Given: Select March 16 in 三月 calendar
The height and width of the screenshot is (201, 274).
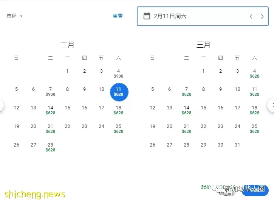Looking at the screenshot, I should tap(221, 108).
